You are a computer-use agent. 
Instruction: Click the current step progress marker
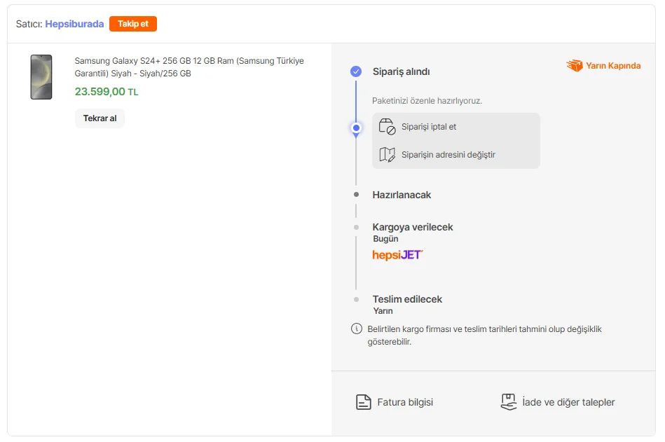point(356,128)
